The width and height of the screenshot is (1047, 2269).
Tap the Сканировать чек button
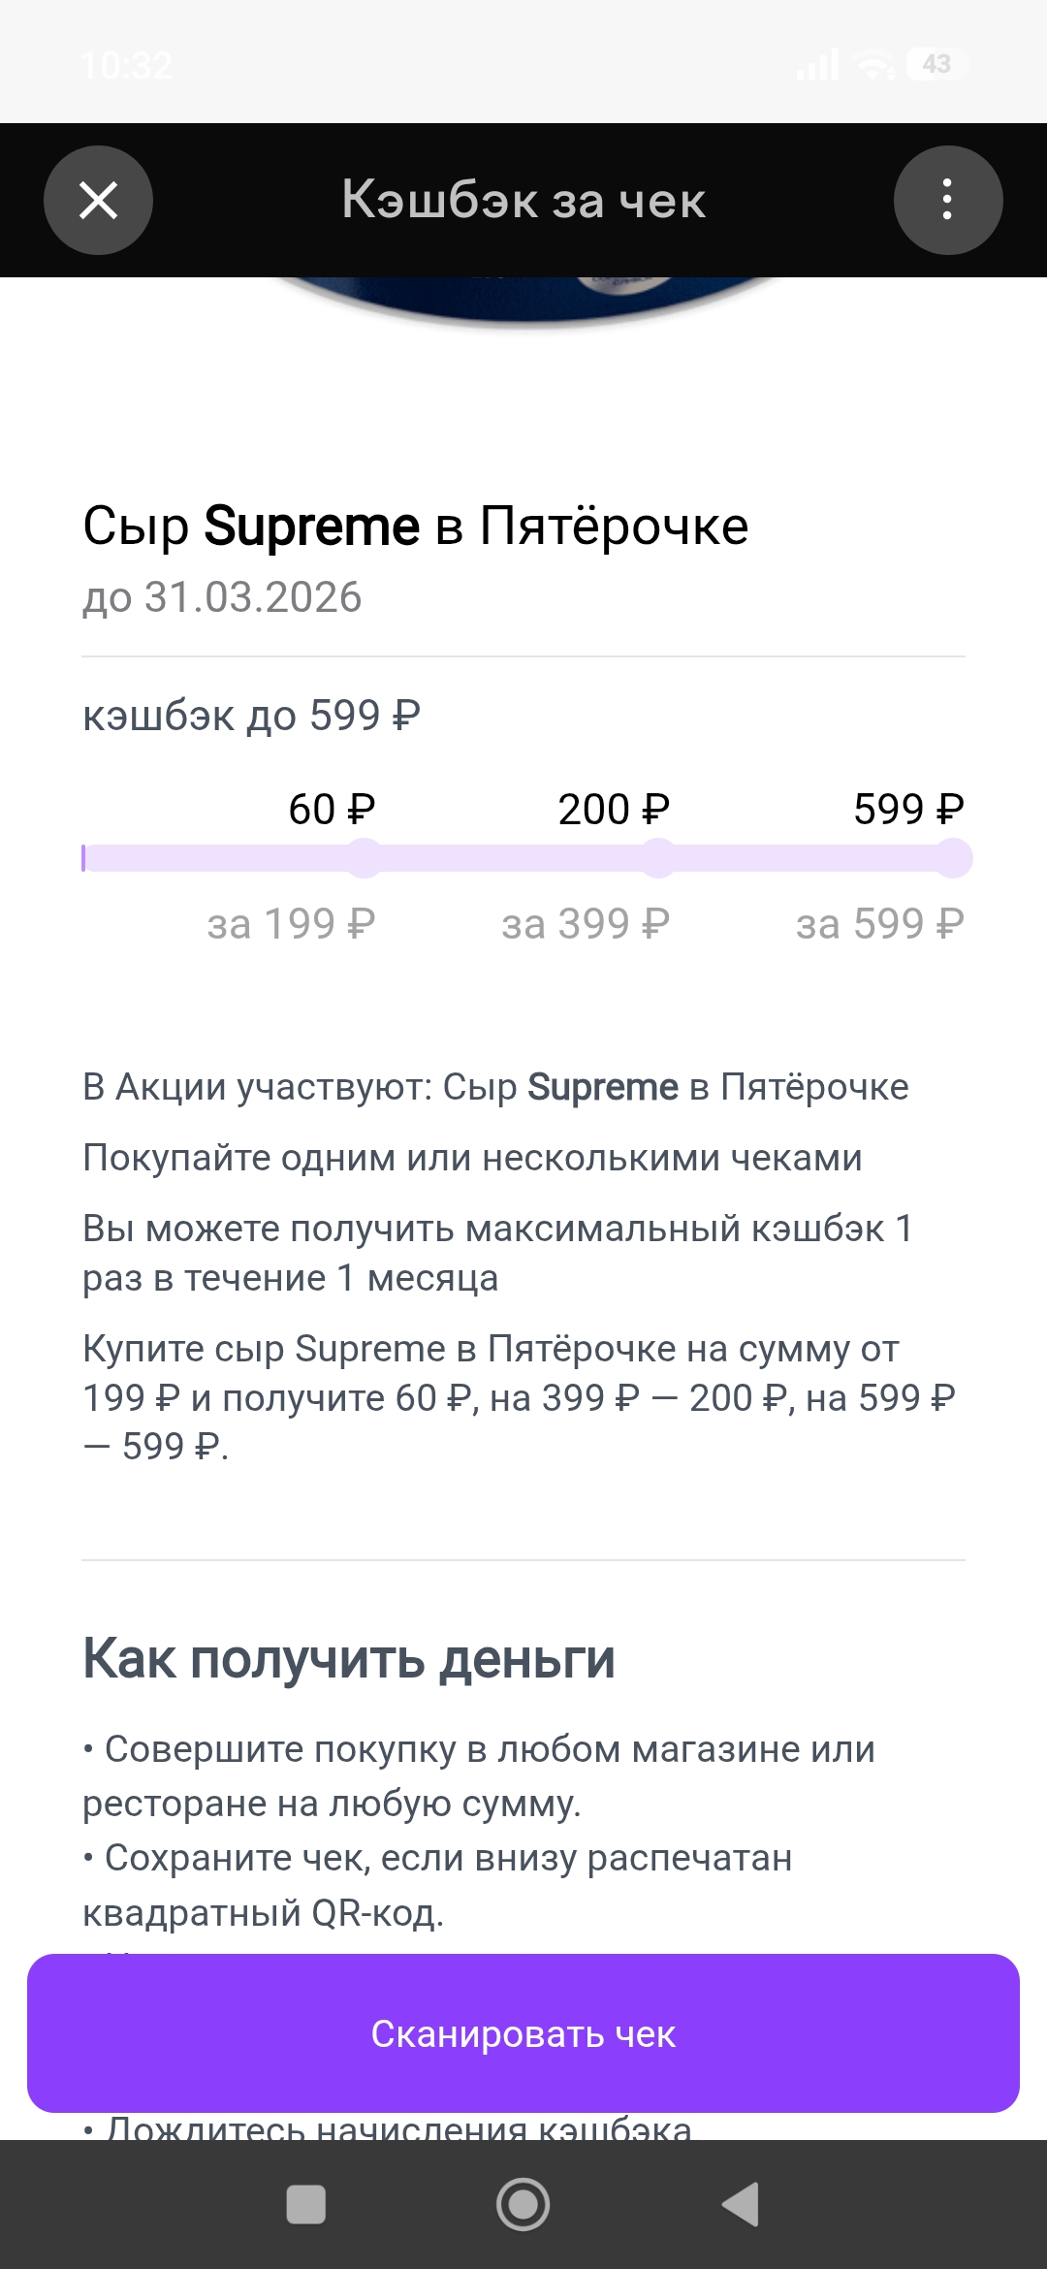[523, 2033]
